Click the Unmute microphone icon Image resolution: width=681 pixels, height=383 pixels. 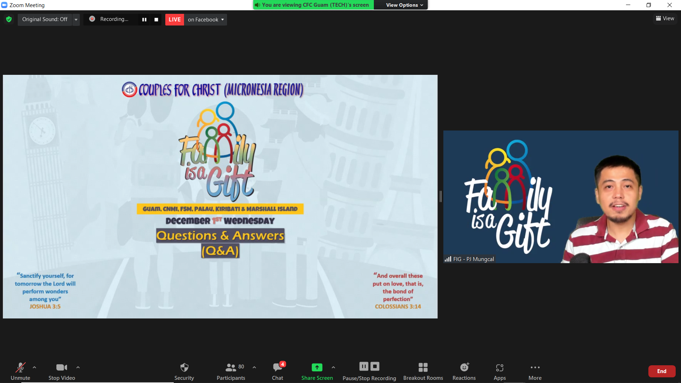pyautogui.click(x=20, y=367)
